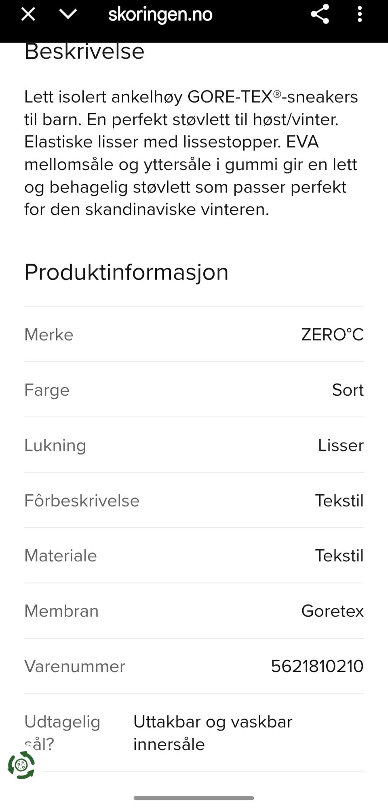Tap the Farge value Sort
388x810 pixels.
tap(348, 390)
